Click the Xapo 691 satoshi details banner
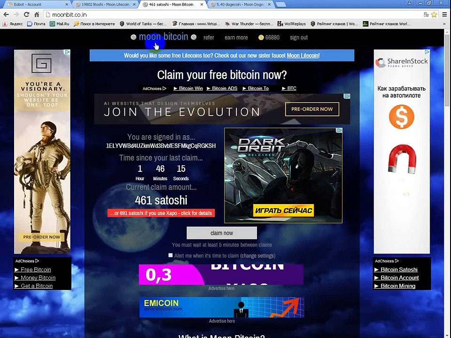This screenshot has height=338, width=451. click(x=161, y=213)
